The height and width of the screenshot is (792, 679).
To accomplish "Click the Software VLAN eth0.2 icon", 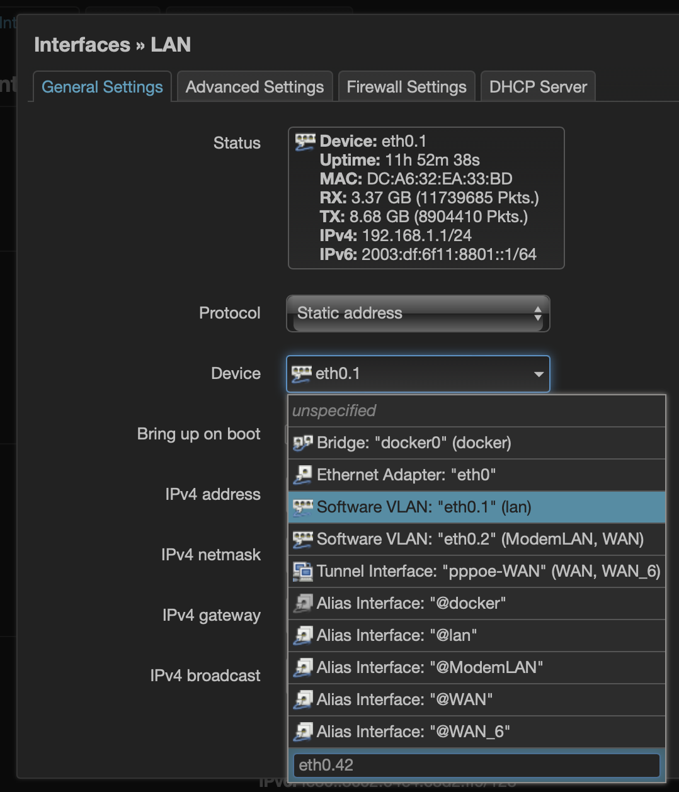I will (x=303, y=539).
